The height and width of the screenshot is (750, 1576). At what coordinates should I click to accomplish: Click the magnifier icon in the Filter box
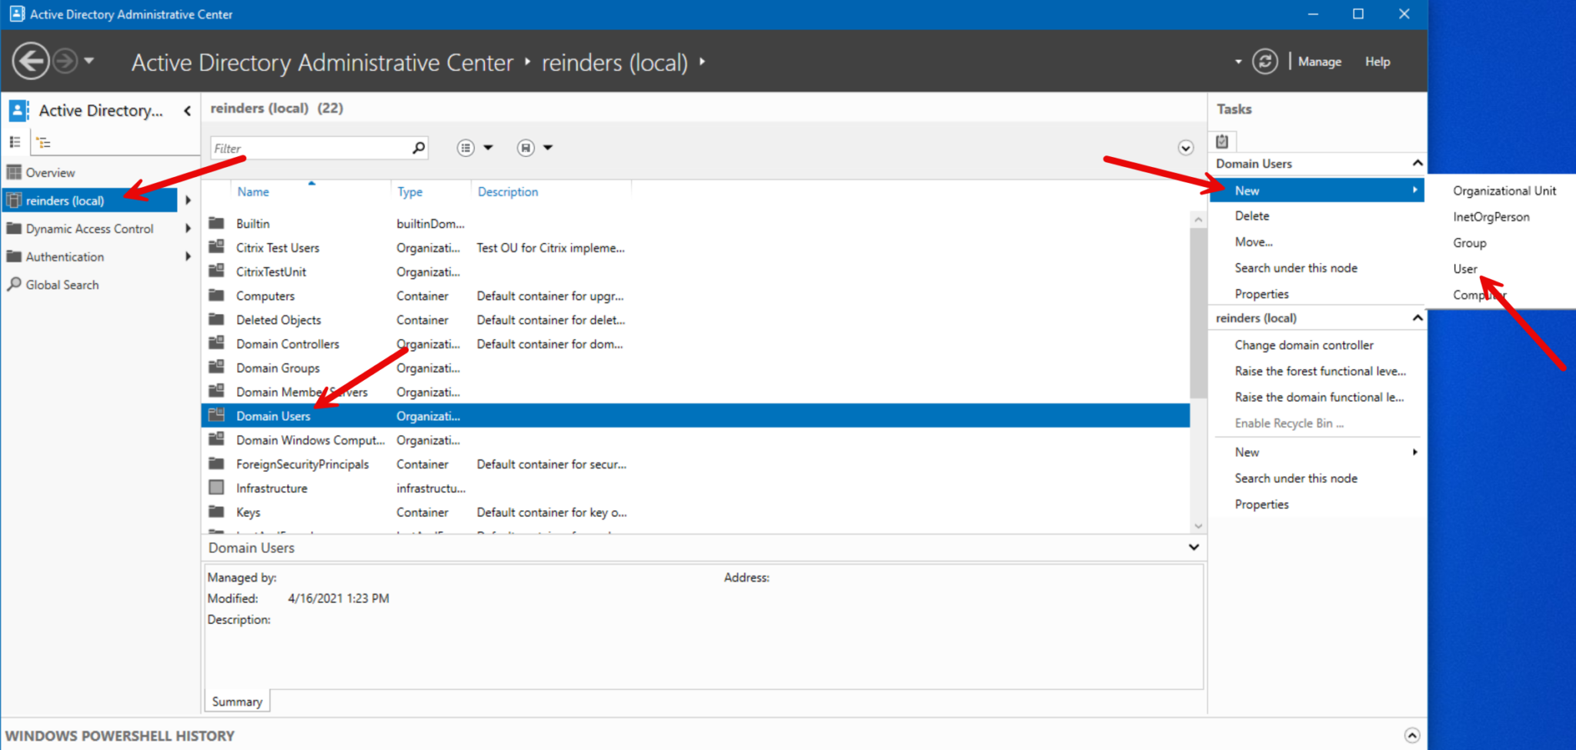(418, 147)
